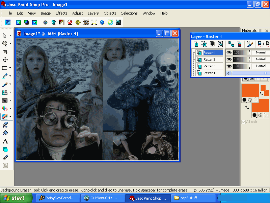Screen dimensions: 270x203
Task: Open psp8 stuff folder from taskbar
Action: point(193,198)
